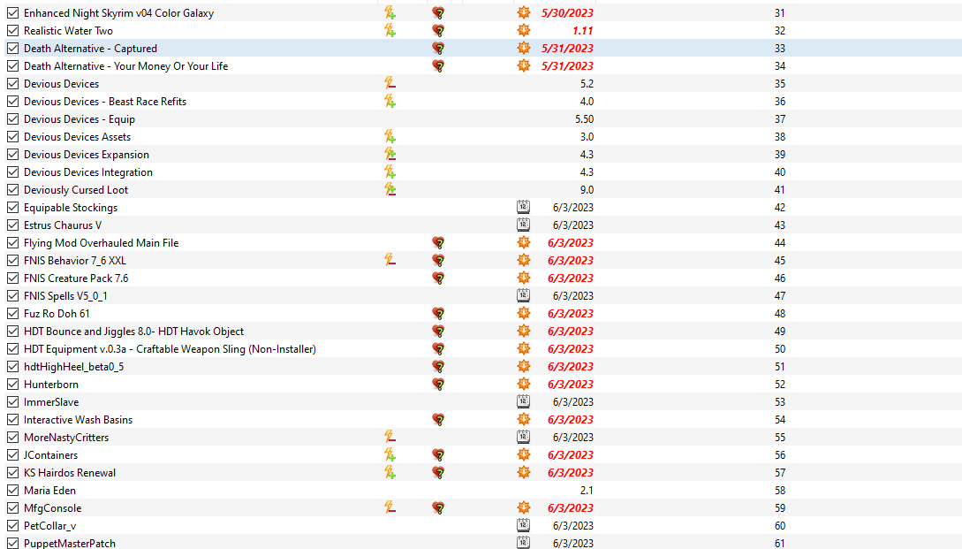Screen dimensions: 962x549
Task: Click the heart flag icon for Interactive Wash Basins
Action: (438, 419)
